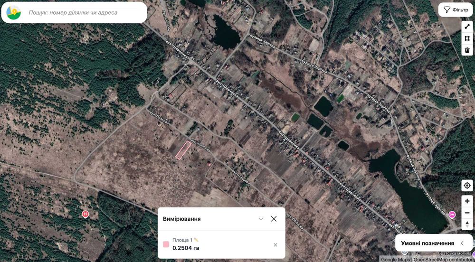This screenshot has height=262, width=475.
Task: Zoom in with the plus button
Action: (467, 201)
